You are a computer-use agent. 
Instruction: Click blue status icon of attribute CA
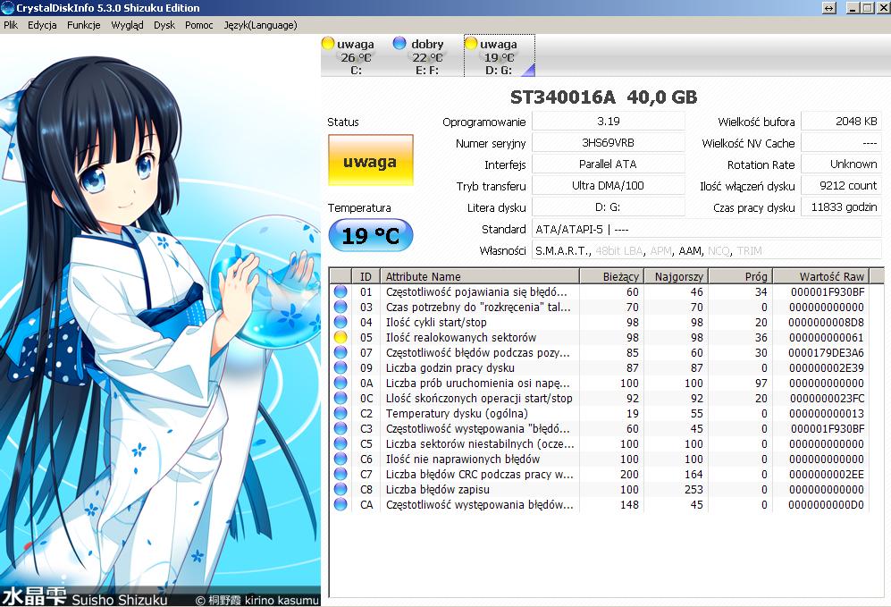tap(340, 505)
